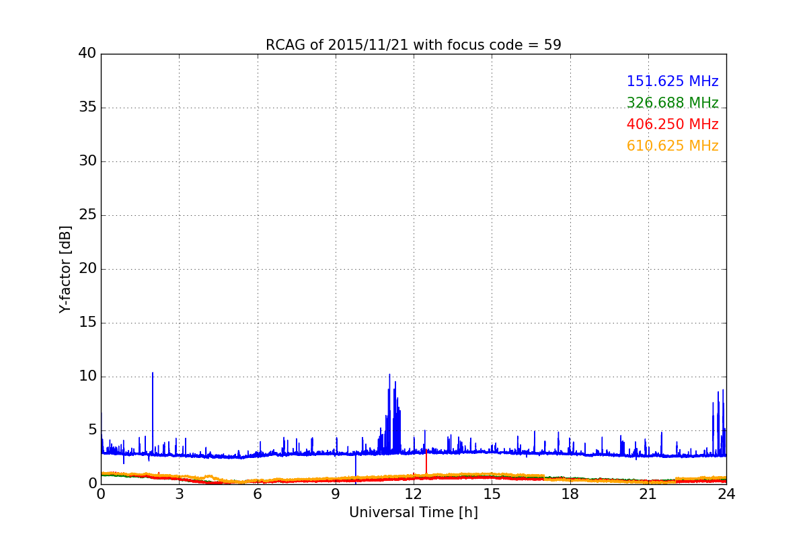
Task: Select the '326.688 MHz' legend label
Action: click(672, 103)
